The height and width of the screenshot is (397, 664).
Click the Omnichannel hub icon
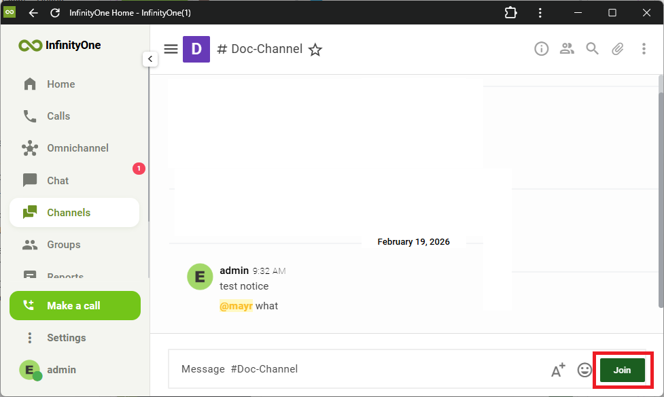(x=30, y=148)
